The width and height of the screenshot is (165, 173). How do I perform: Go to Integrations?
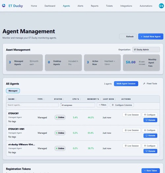126,6
